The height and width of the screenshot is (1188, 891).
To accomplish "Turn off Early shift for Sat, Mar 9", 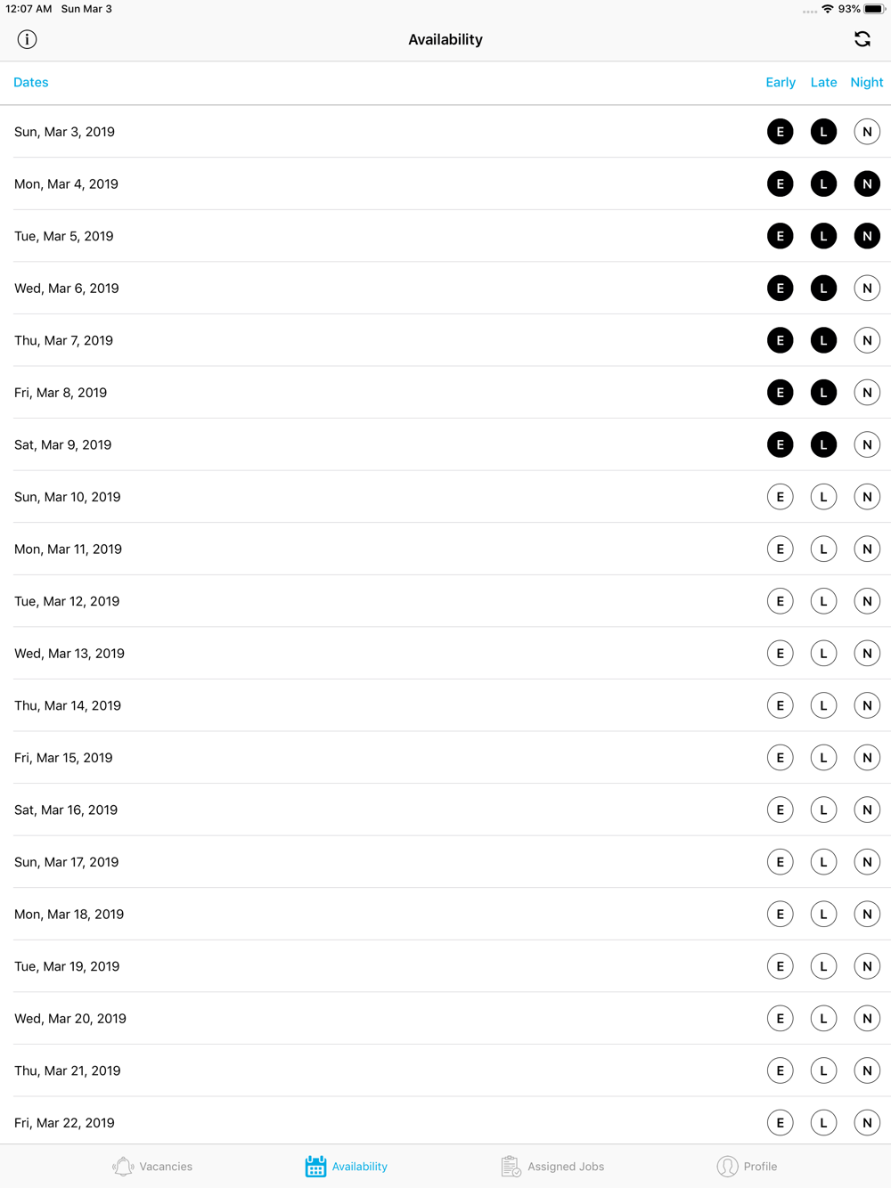I will (x=781, y=444).
